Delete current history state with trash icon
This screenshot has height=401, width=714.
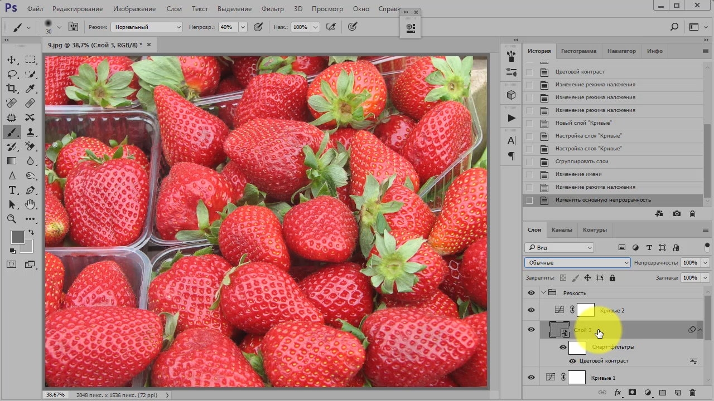(692, 213)
